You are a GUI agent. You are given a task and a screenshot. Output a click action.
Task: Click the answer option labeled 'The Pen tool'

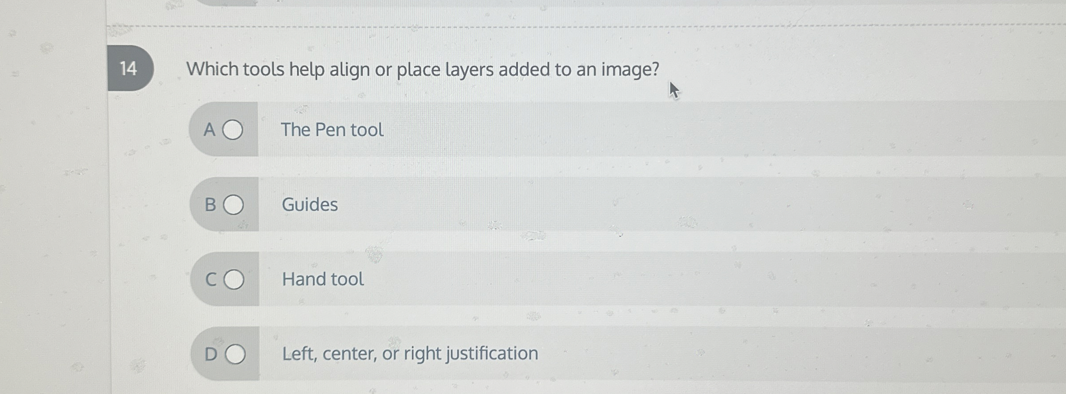(x=332, y=129)
